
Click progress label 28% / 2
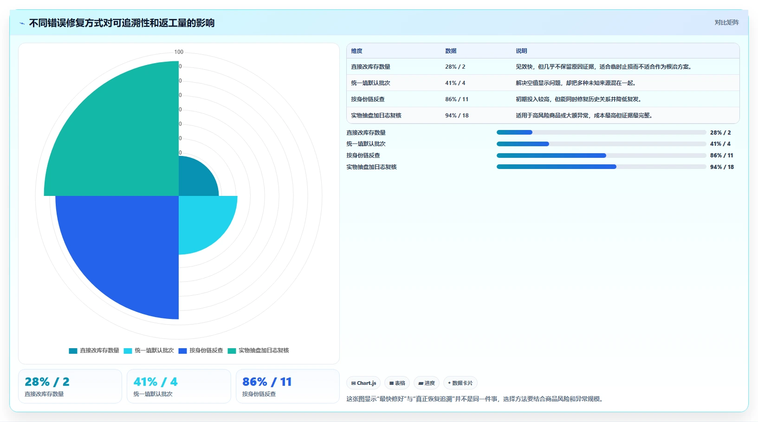pos(720,133)
